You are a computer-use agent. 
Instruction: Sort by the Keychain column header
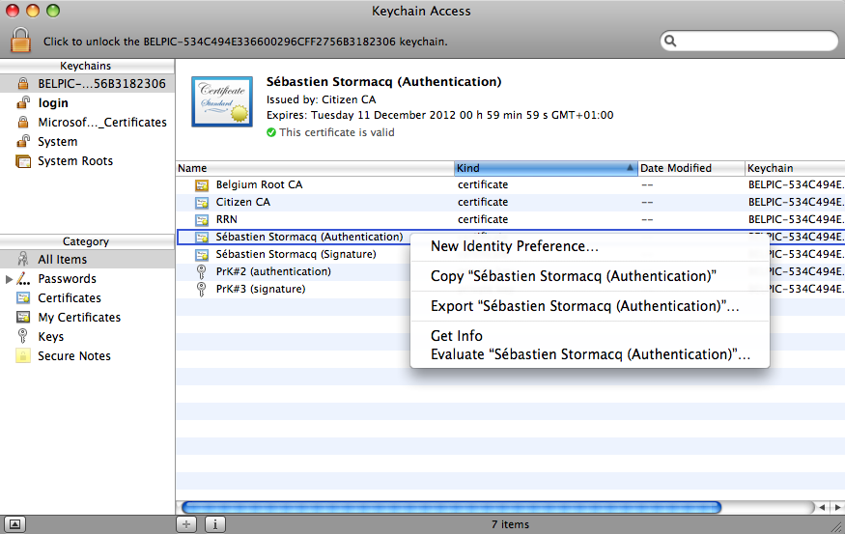(x=795, y=168)
